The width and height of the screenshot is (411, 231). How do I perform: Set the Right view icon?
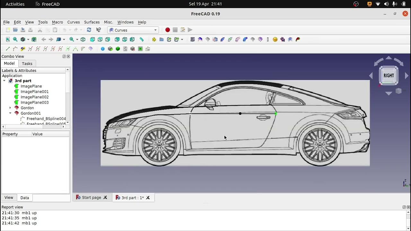coord(108,39)
